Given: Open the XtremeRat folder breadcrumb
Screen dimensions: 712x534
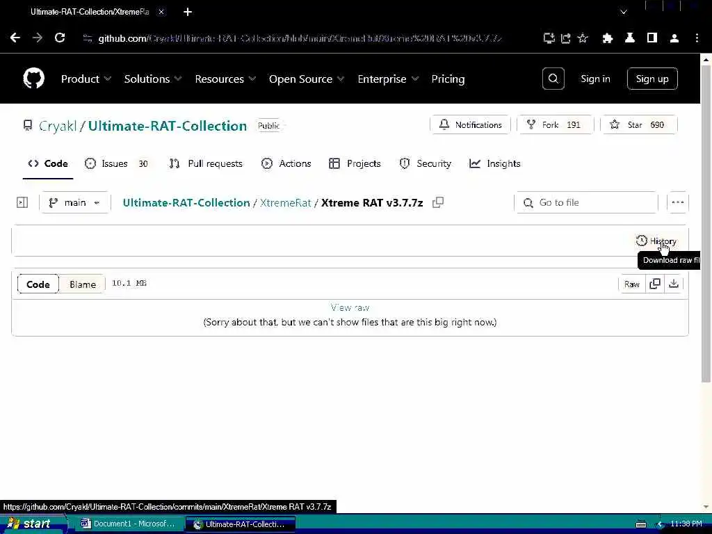Looking at the screenshot, I should [285, 202].
